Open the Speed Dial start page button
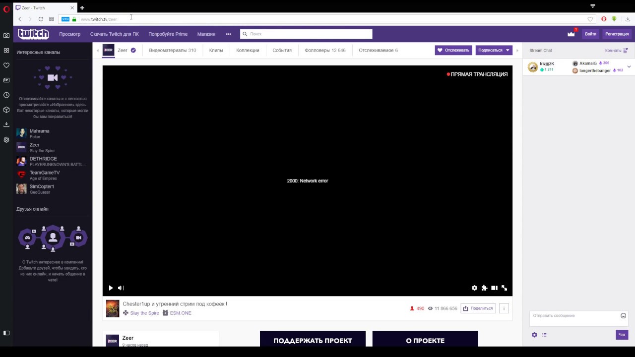Screen dimensions: 635x357 pyautogui.click(x=51, y=19)
